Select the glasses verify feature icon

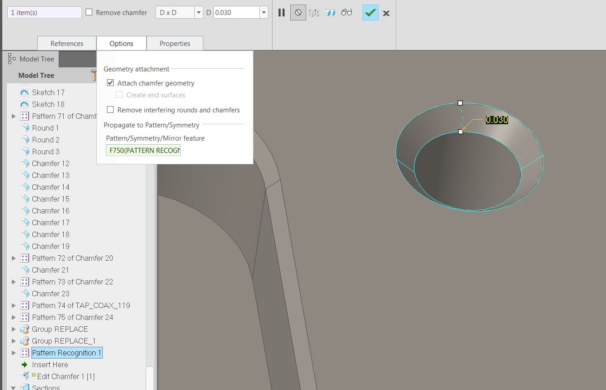347,12
